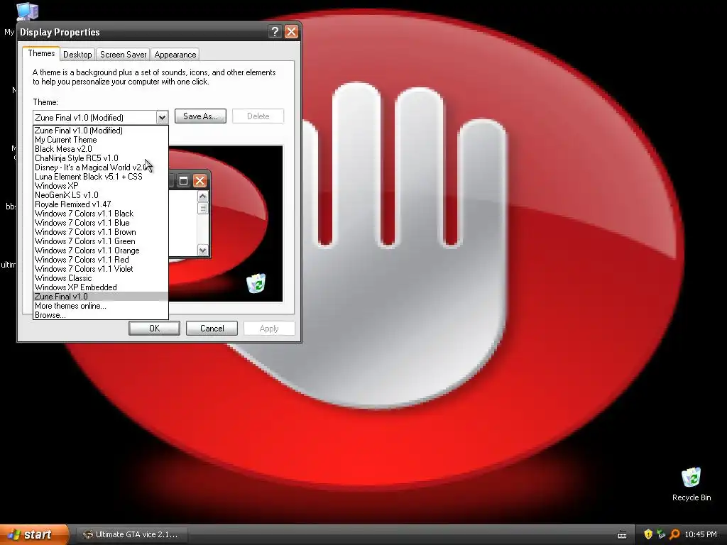Select Windows XP Embedded theme
Viewport: 727px width, 545px height.
[x=101, y=287]
